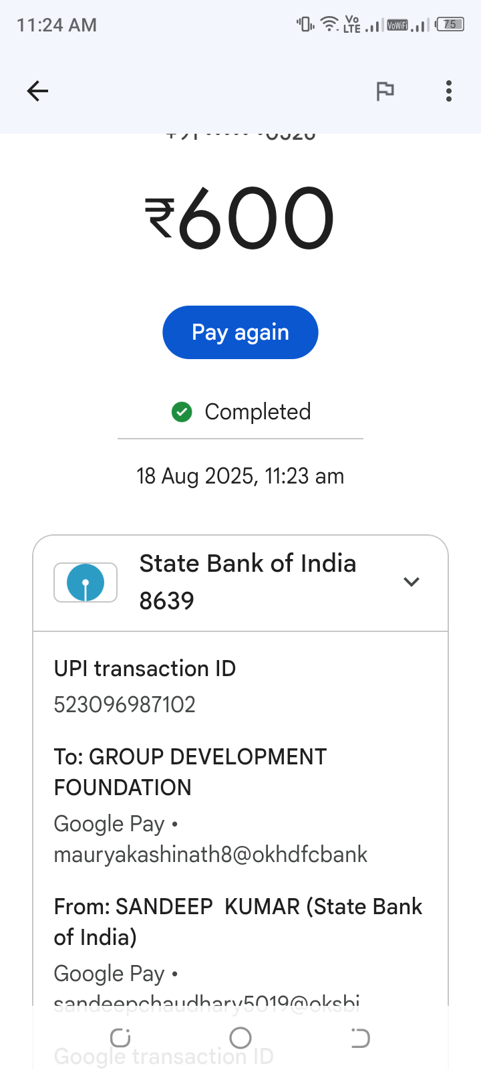This screenshot has height=1070, width=481.
Task: Tap the recipient UPI ID mauryakashinath8@okhdfcbank
Action: tap(210, 854)
